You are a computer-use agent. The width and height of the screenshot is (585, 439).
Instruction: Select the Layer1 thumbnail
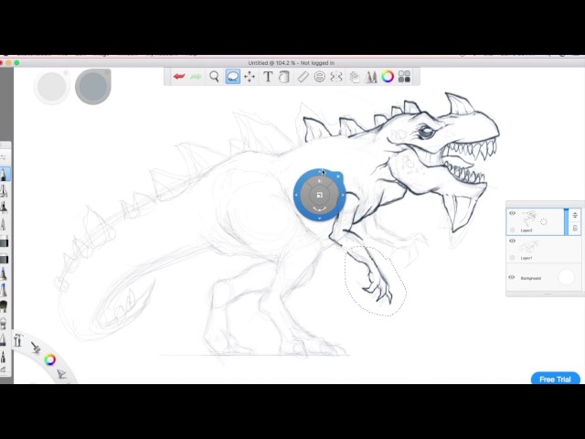point(528,247)
